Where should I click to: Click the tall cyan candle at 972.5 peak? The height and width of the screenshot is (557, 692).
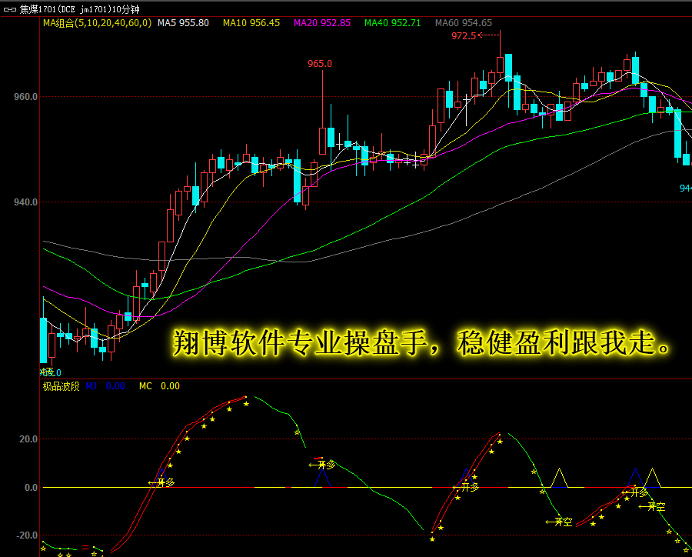(508, 68)
